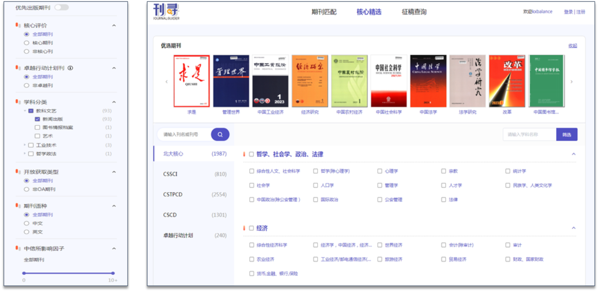Image resolution: width=599 pixels, height=292 pixels.
Task: Open the 中国工业经济 journal cover
Action: click(270, 81)
